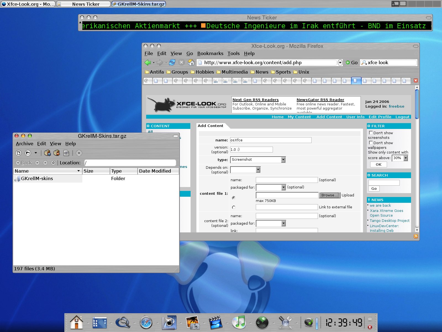Click the New archive icon in the archive manager
Screen dimensions: 442x332
(x=19, y=153)
